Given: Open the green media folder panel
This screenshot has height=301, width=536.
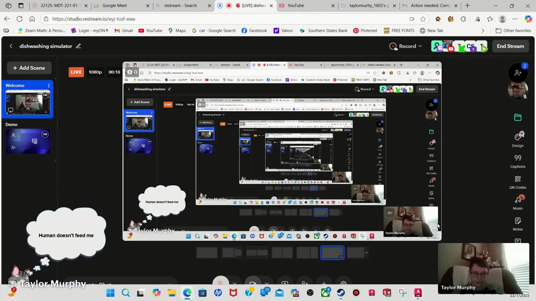Looking at the screenshot, I should tap(518, 117).
